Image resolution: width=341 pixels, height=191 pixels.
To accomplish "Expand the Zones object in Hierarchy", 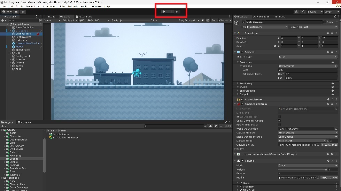I will click(10, 66).
